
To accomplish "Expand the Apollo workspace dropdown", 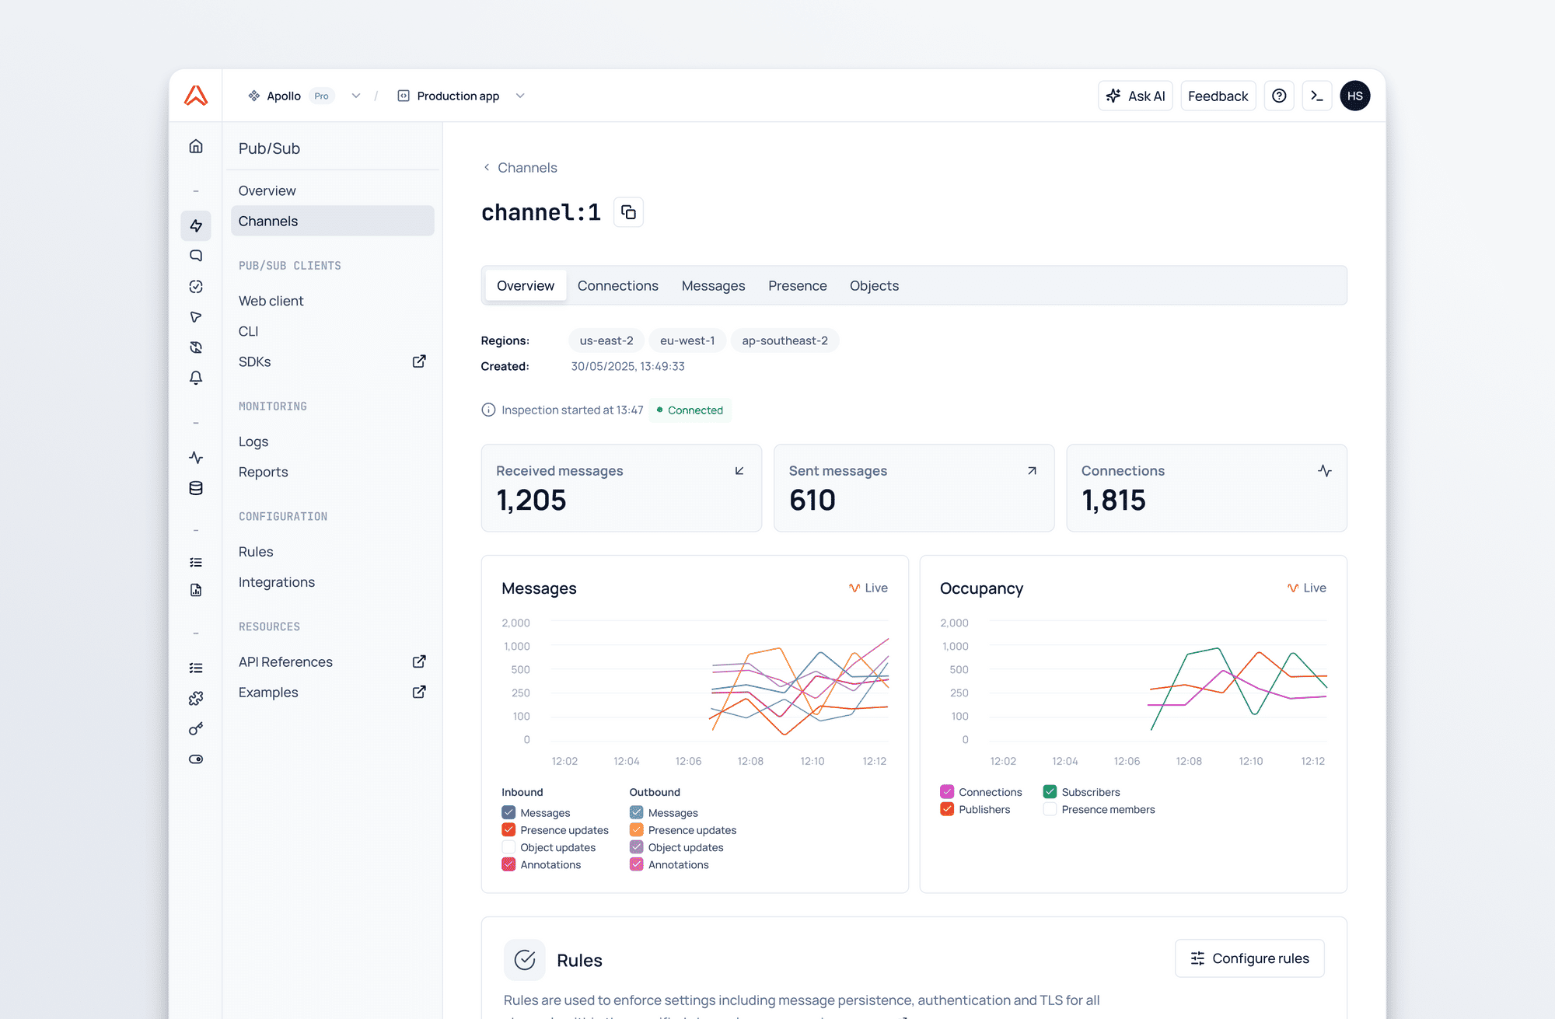I will 356,96.
